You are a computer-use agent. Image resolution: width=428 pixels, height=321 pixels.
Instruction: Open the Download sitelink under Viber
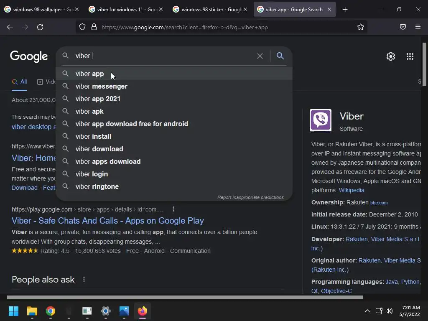tap(25, 188)
